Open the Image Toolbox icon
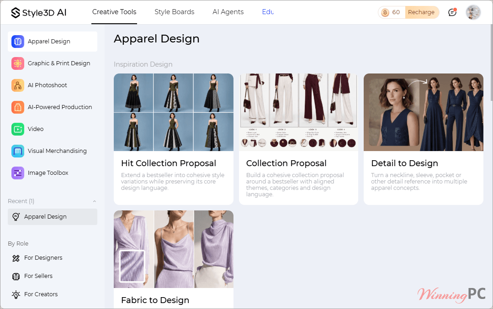493x309 pixels. (x=18, y=173)
